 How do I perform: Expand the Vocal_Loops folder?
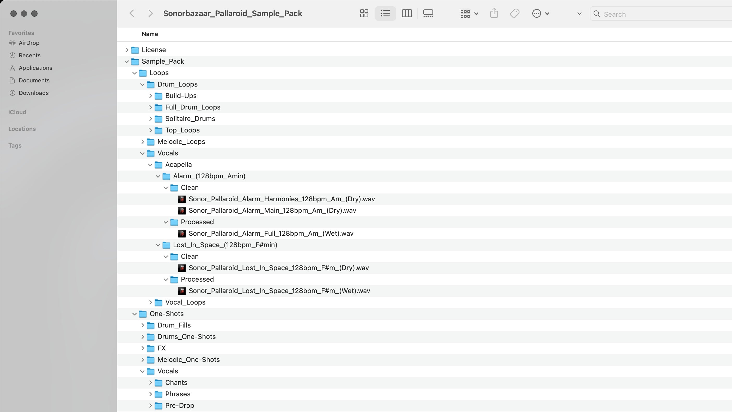(x=151, y=302)
